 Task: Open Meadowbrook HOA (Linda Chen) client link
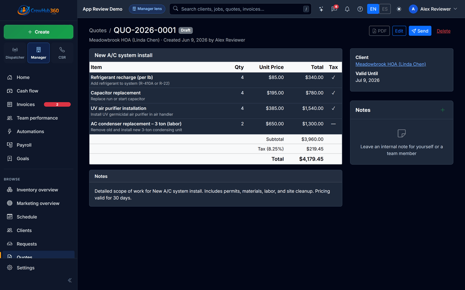pyautogui.click(x=391, y=64)
